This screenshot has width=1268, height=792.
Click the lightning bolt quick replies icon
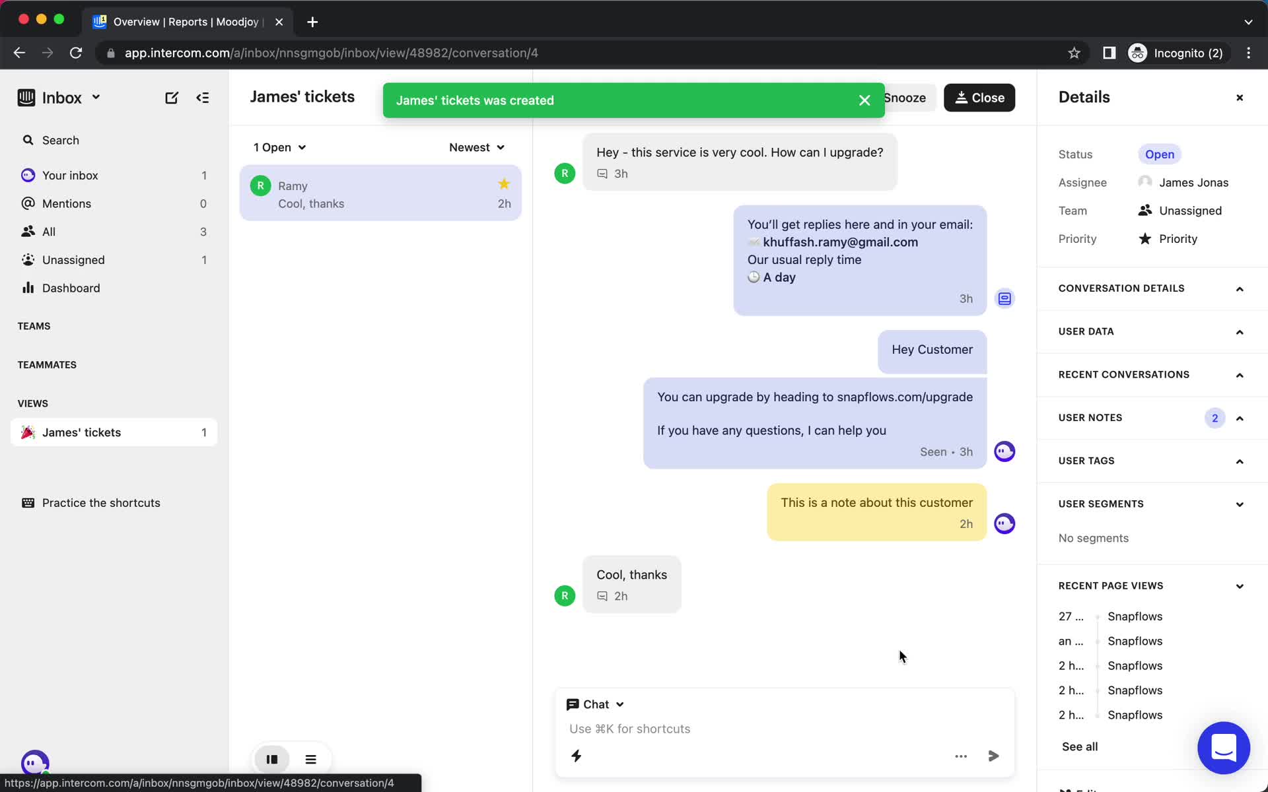point(576,756)
